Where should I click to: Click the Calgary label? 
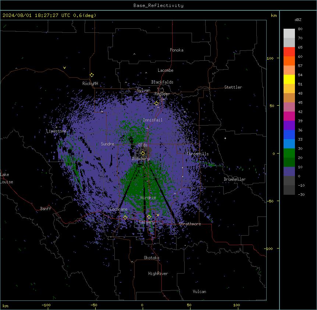(147, 222)
